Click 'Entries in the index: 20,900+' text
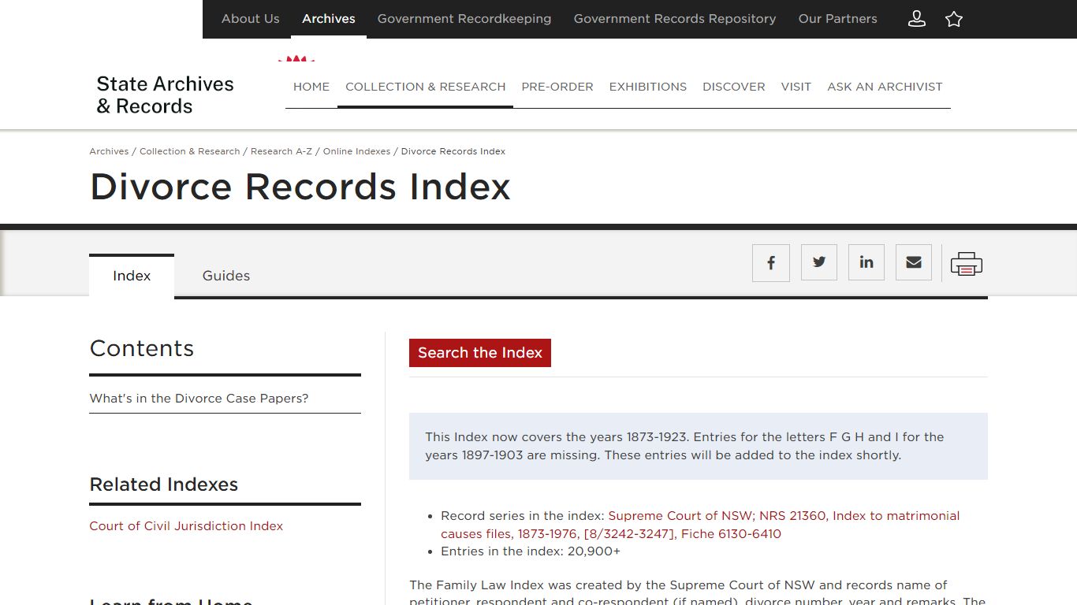 [531, 551]
